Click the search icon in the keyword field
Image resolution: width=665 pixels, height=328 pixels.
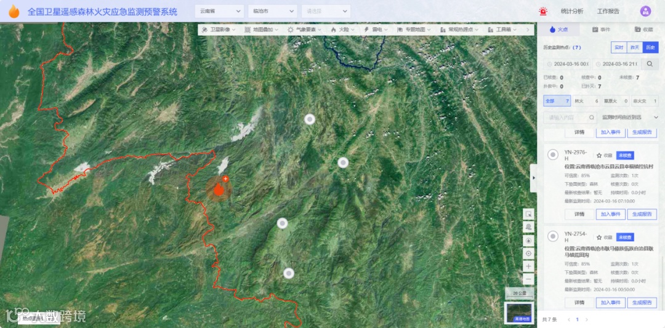[x=592, y=118]
